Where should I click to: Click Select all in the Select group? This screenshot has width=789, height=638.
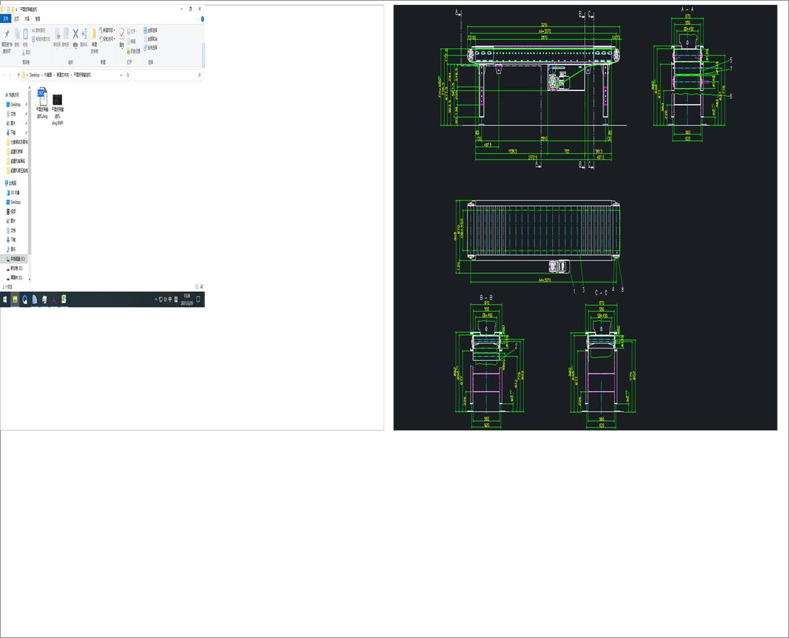click(x=151, y=30)
